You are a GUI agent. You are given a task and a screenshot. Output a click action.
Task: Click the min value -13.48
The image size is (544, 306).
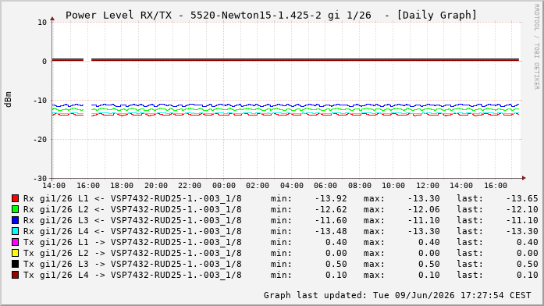click(331, 231)
